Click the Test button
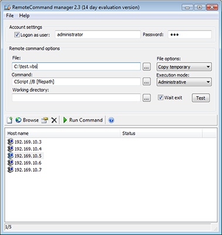 click(x=201, y=98)
